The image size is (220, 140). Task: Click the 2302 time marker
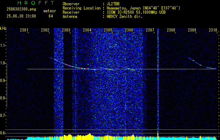point(45,30)
